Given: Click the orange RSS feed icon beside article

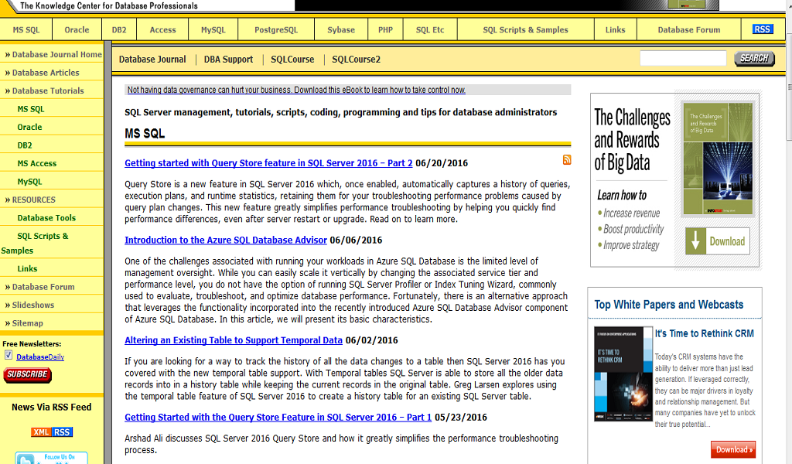Looking at the screenshot, I should [x=567, y=159].
